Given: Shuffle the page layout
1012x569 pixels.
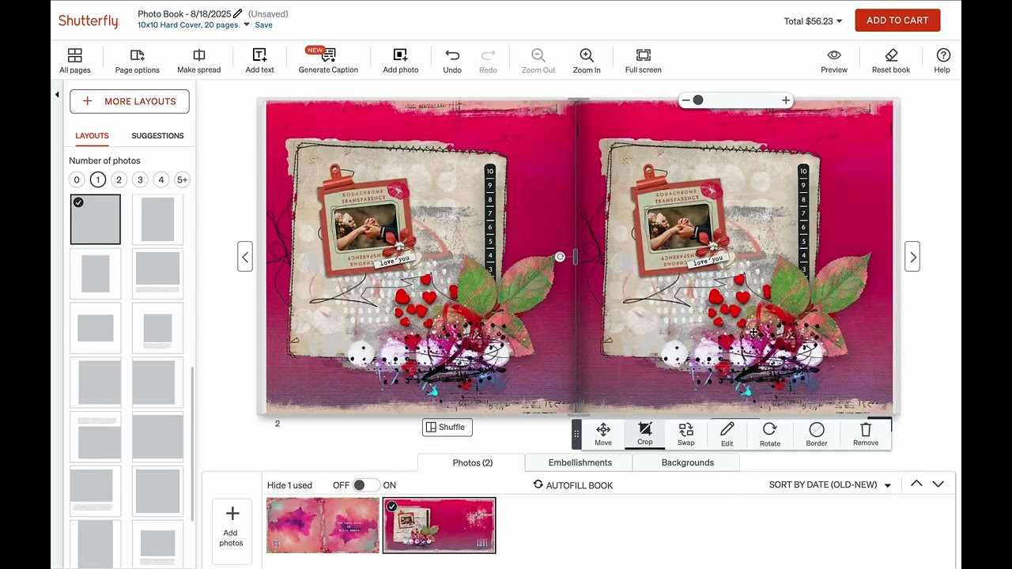Looking at the screenshot, I should pyautogui.click(x=447, y=428).
